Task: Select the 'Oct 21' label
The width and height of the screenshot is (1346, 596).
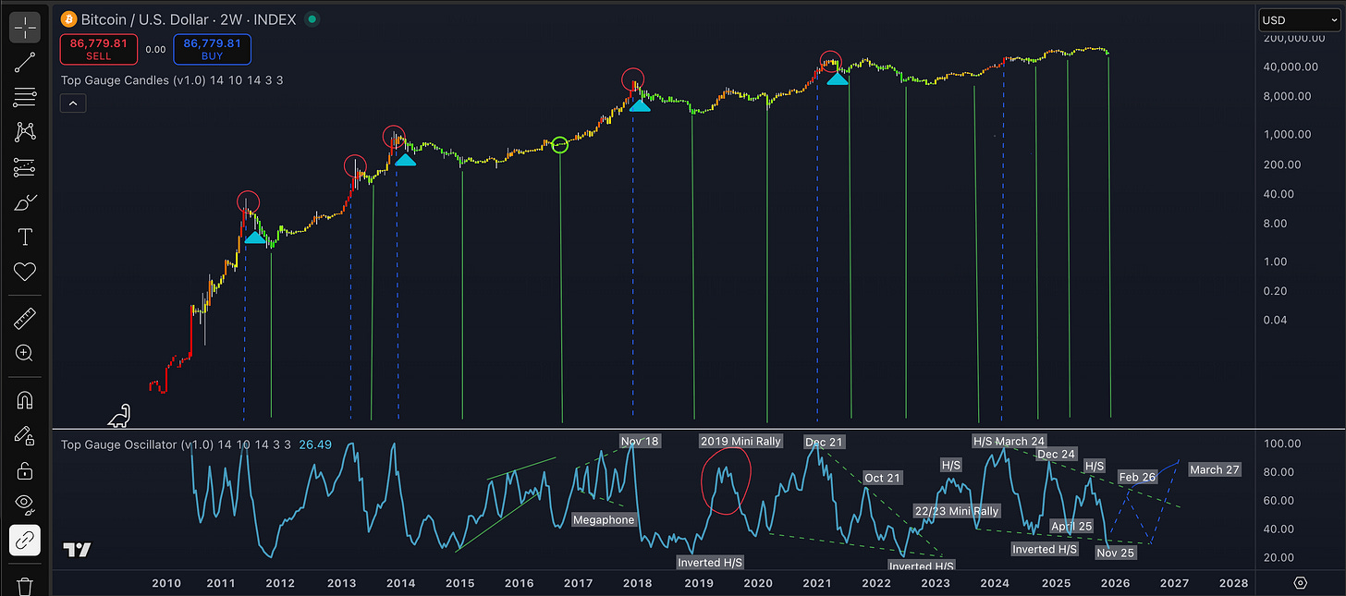Action: pyautogui.click(x=883, y=478)
